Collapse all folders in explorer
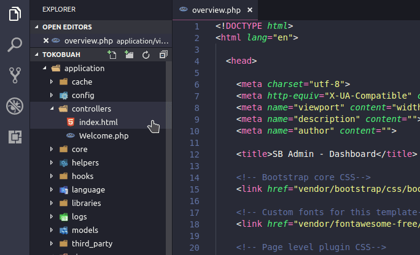 pyautogui.click(x=163, y=55)
